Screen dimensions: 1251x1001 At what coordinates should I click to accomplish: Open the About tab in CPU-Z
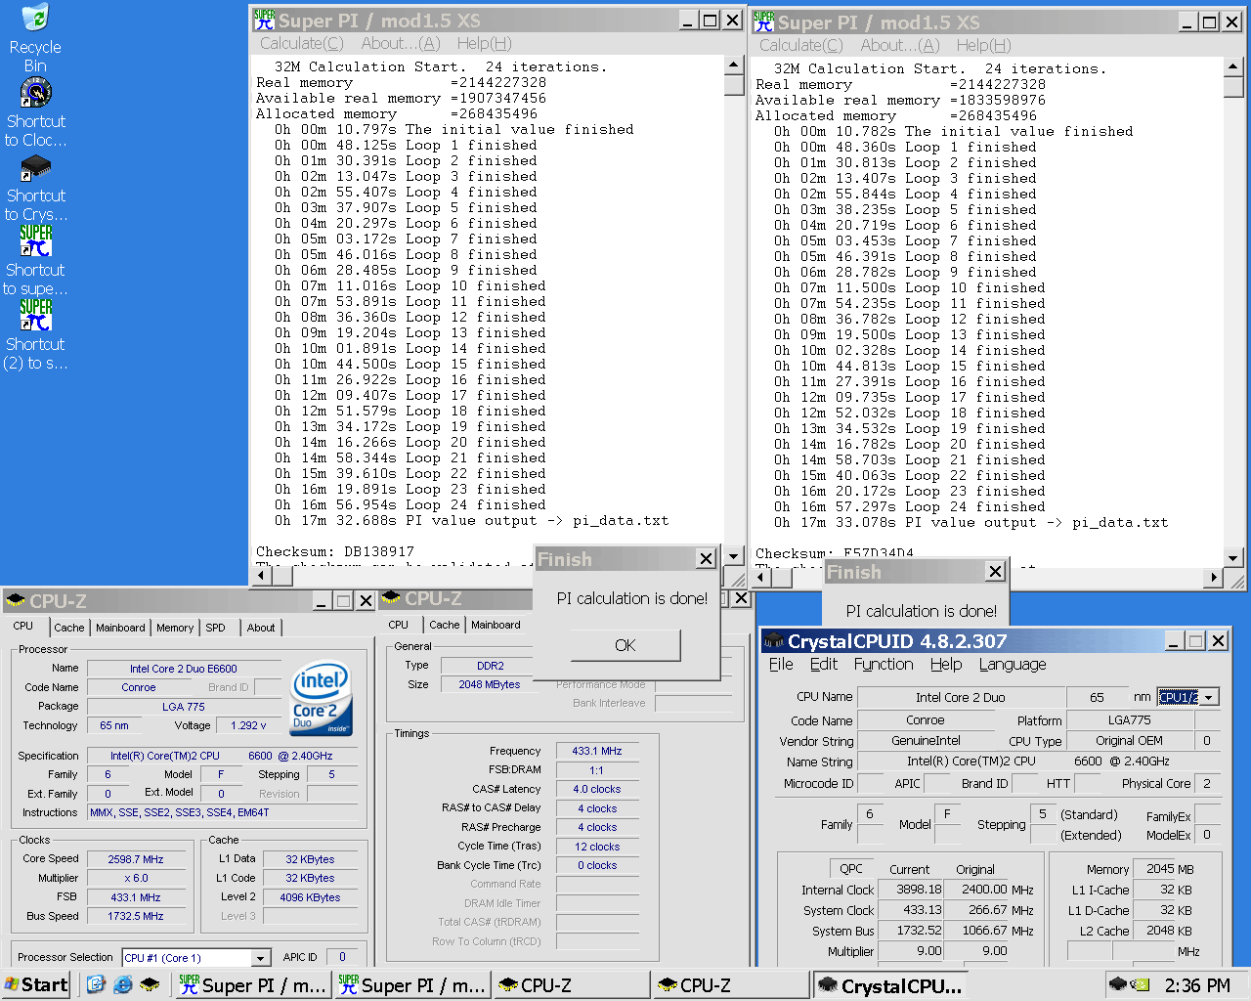click(261, 628)
